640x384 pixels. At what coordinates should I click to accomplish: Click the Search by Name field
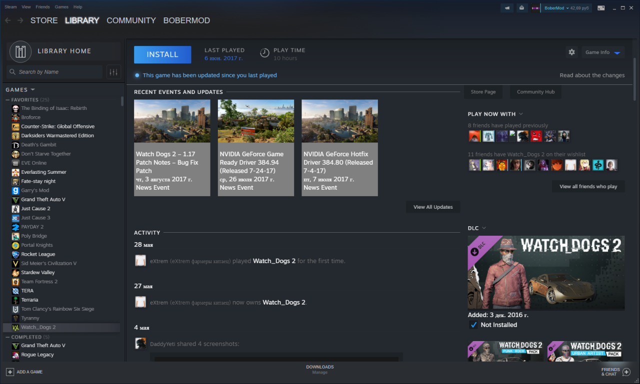55,72
